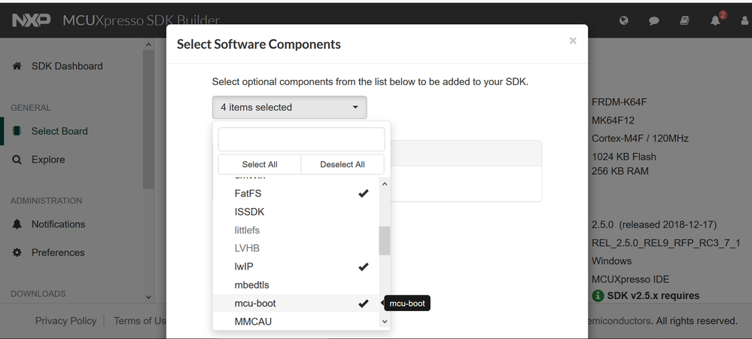
Task: Click the 1024 KB Flash text
Action: (623, 157)
